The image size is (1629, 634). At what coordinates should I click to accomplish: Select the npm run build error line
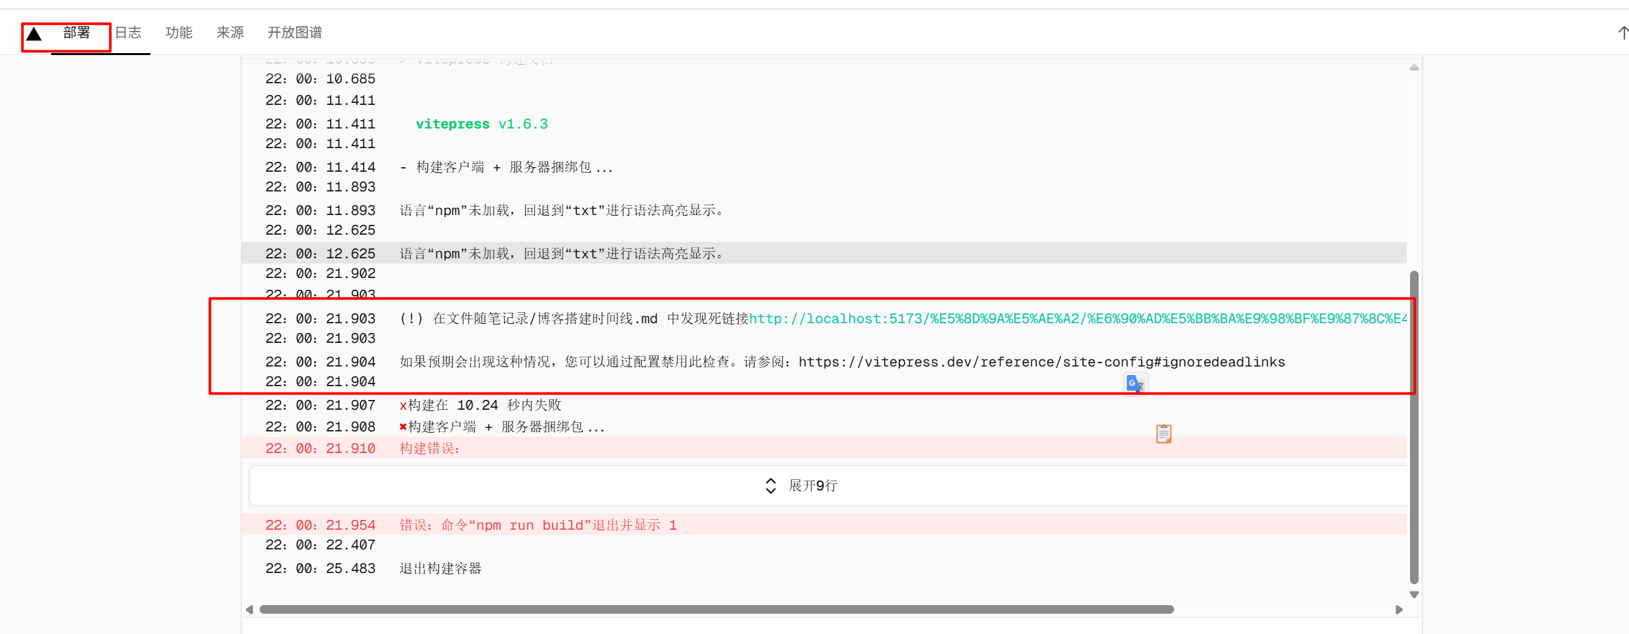[538, 525]
